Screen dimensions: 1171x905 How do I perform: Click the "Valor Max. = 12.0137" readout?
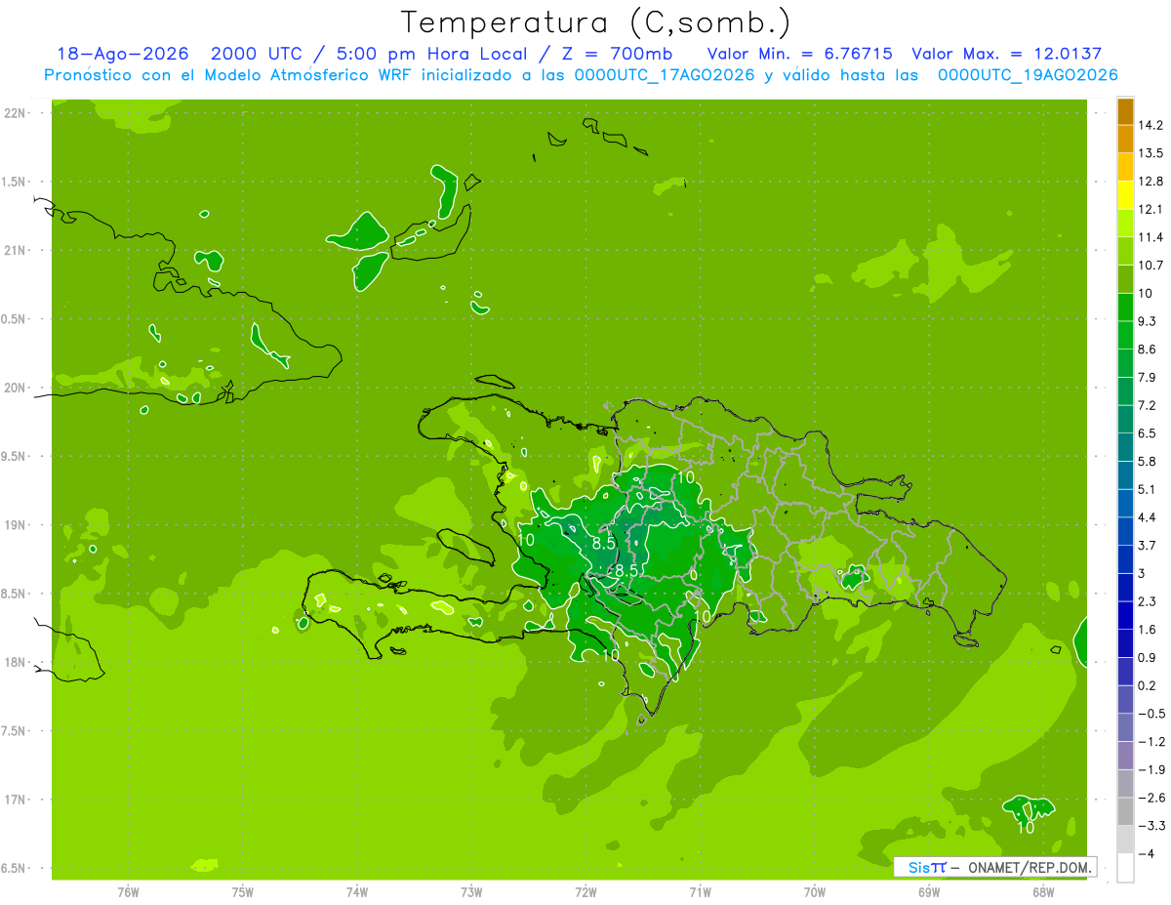pyautogui.click(x=1006, y=54)
